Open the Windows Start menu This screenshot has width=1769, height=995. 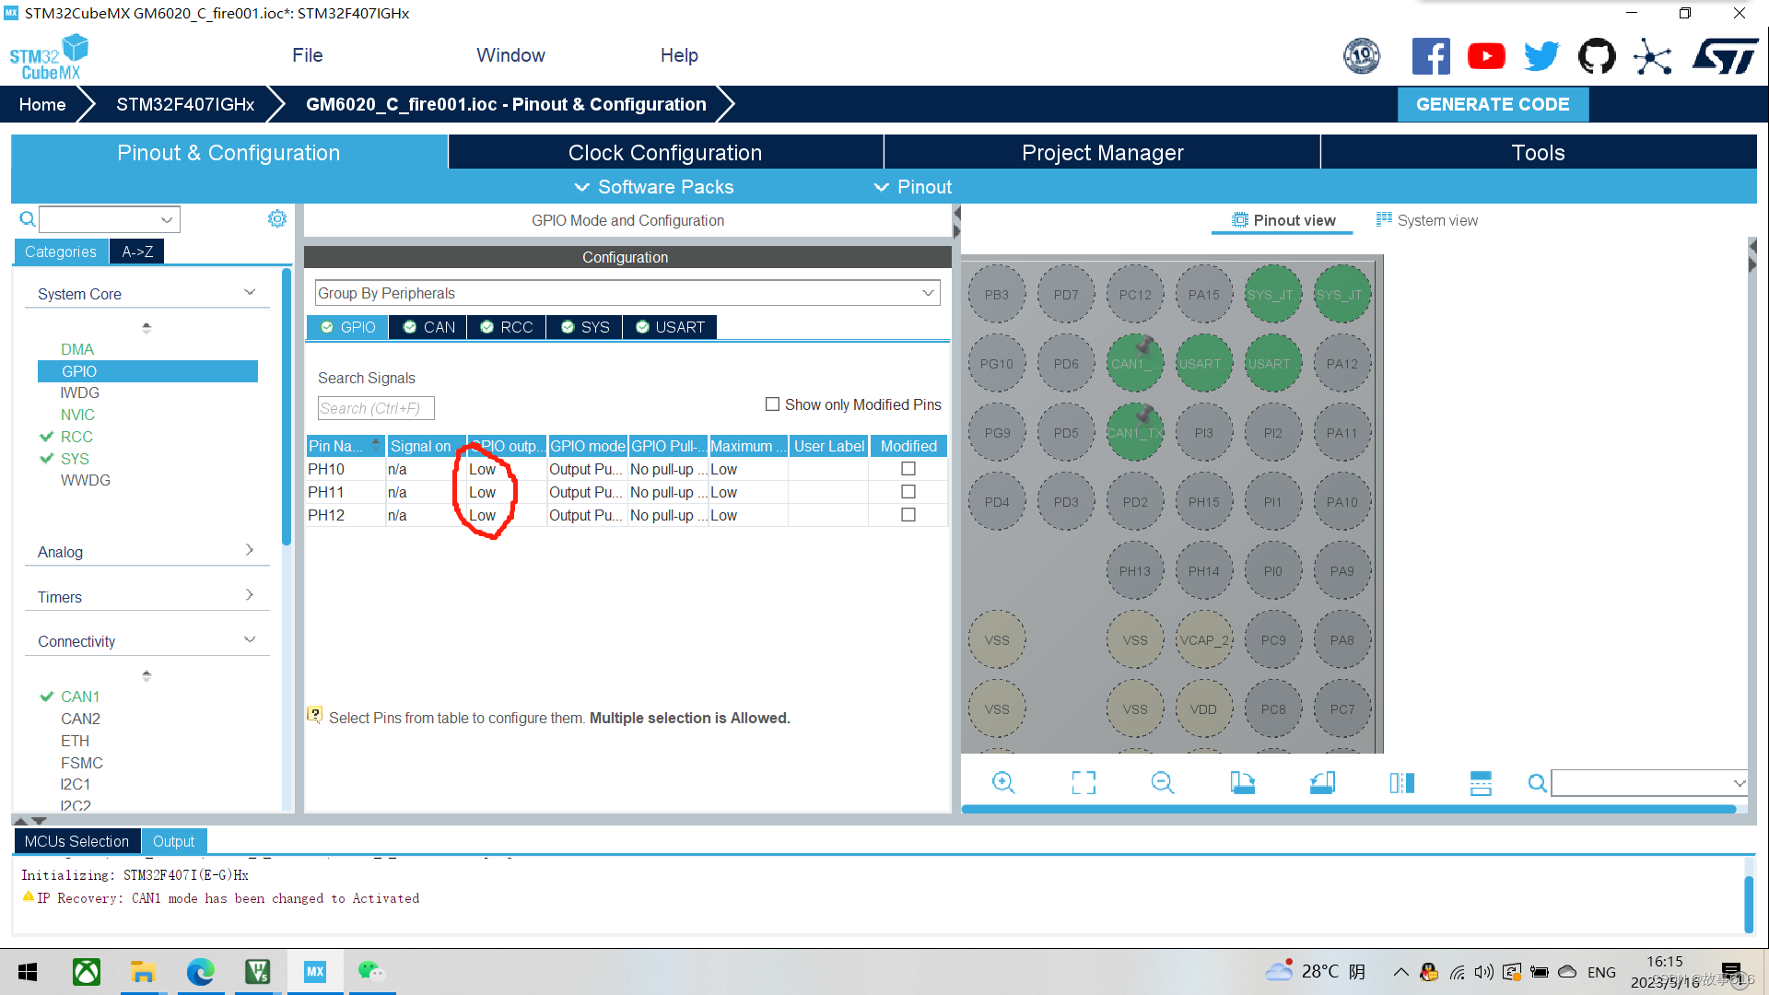click(x=28, y=971)
